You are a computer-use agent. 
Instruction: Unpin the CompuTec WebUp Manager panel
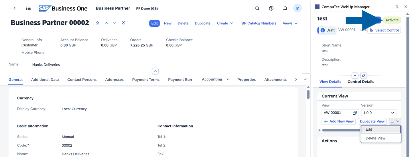[x=397, y=7]
